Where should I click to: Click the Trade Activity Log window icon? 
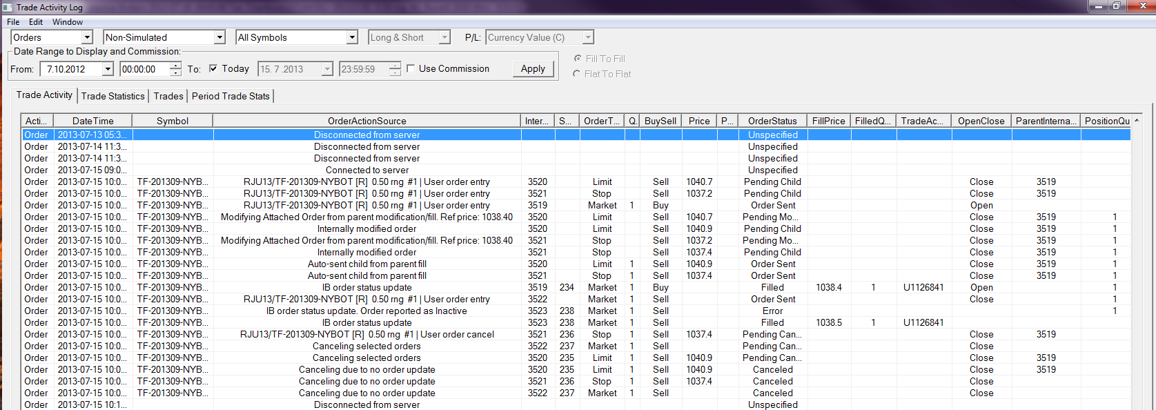coord(8,7)
